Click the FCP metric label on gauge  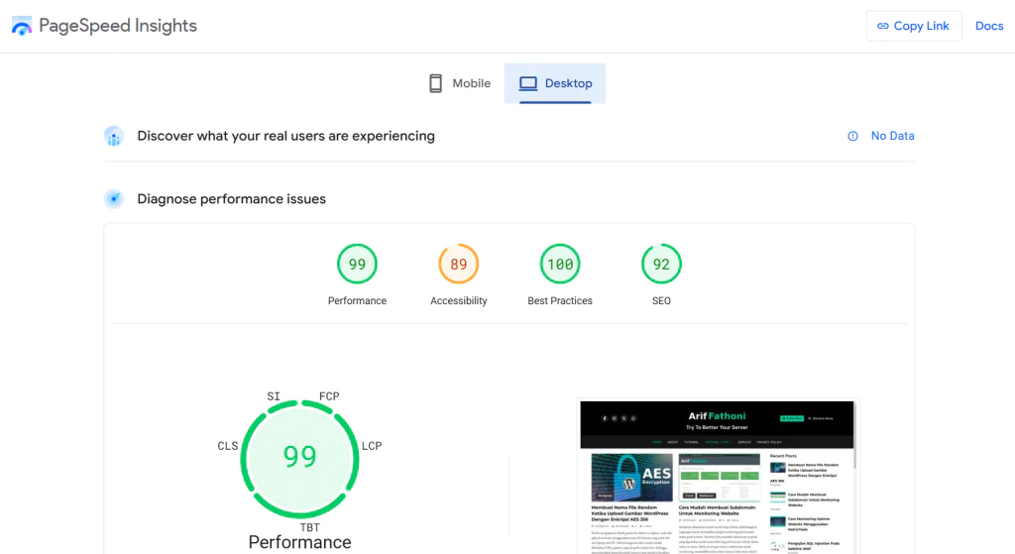pos(329,396)
